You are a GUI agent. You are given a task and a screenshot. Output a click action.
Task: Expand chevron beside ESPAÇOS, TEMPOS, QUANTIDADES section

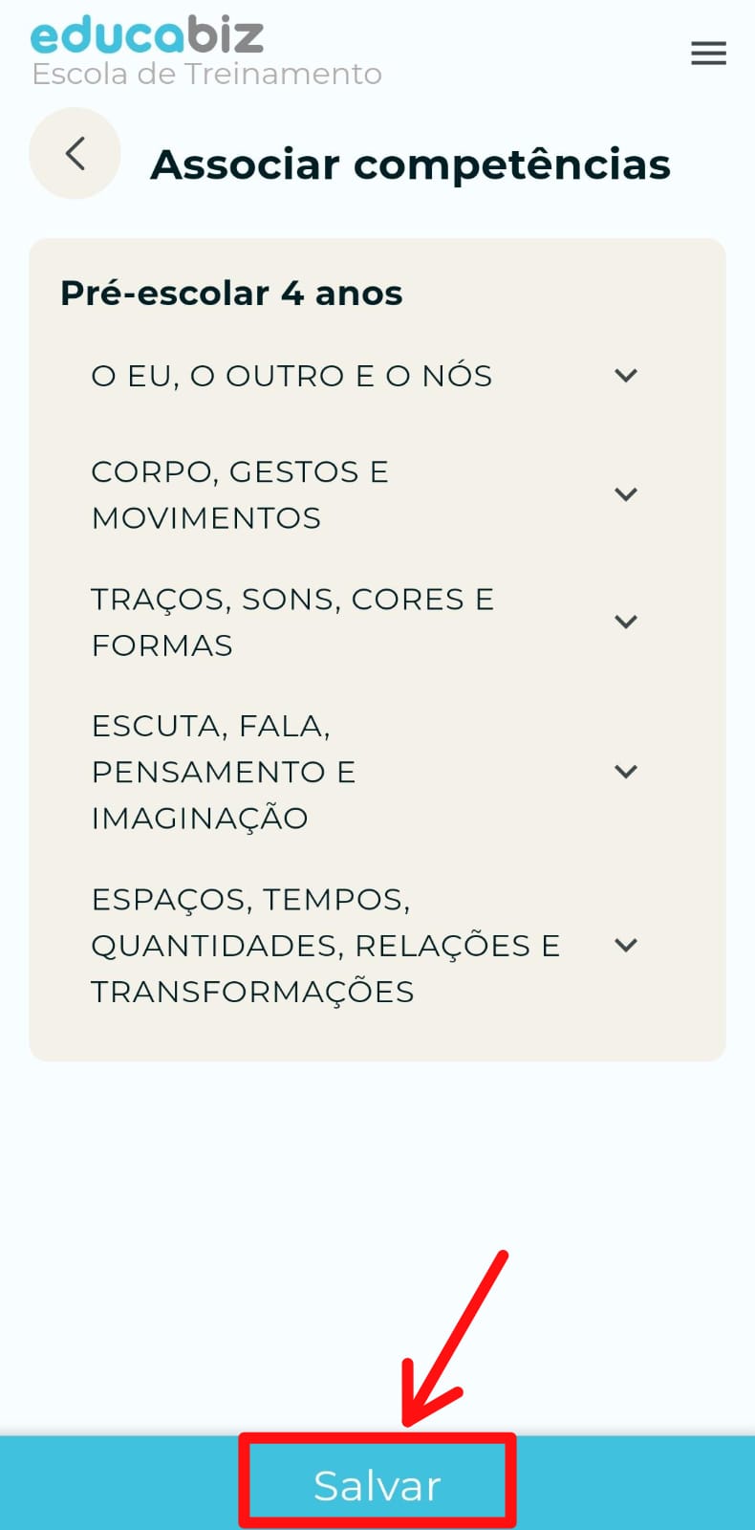[626, 945]
